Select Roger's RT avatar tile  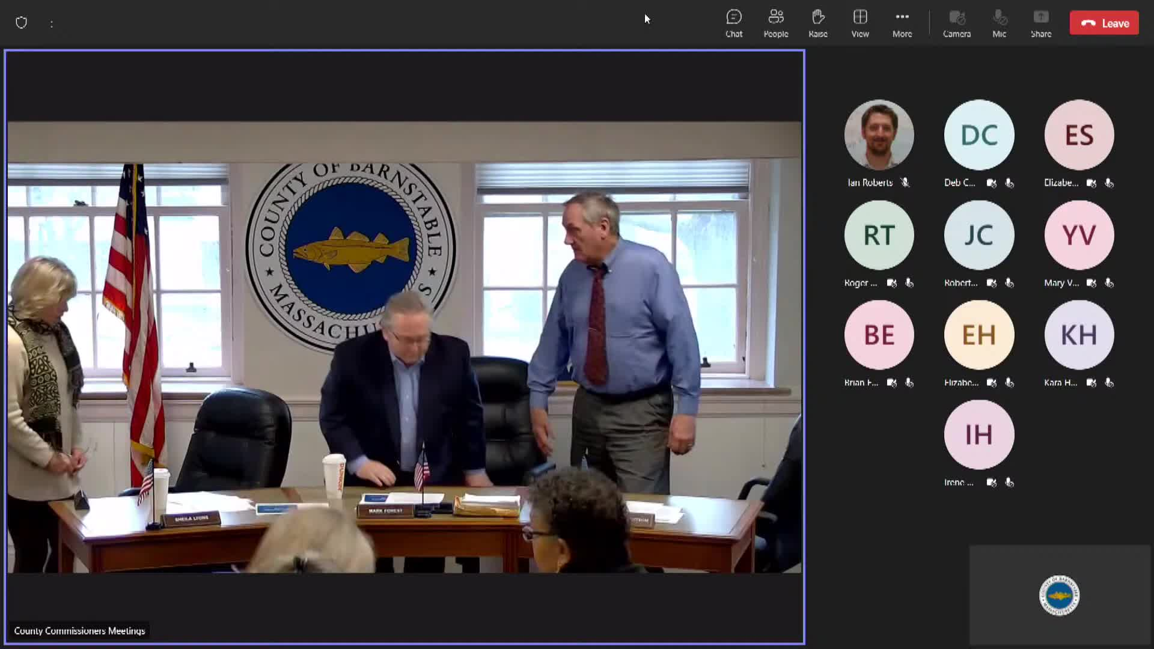tap(879, 234)
